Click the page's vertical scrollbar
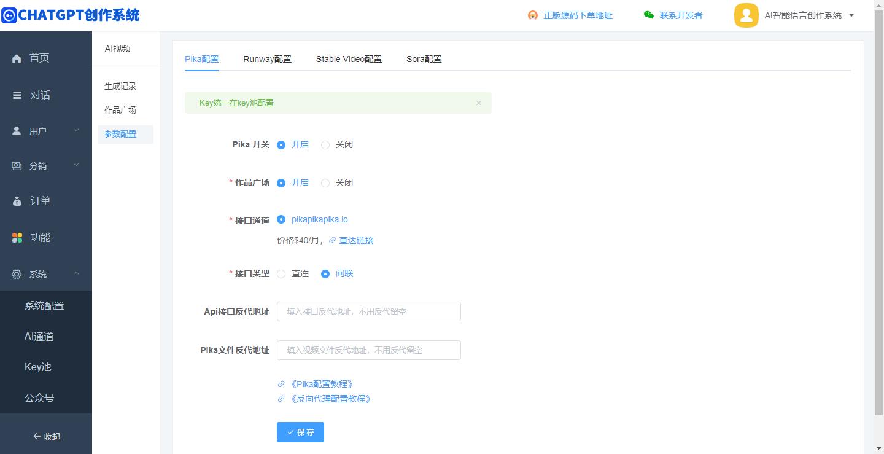Viewport: 884px width, 454px height. point(878,212)
